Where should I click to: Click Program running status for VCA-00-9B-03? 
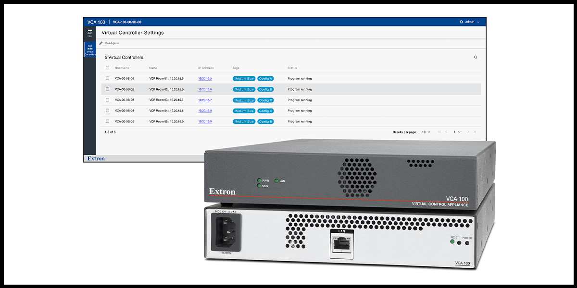[300, 100]
